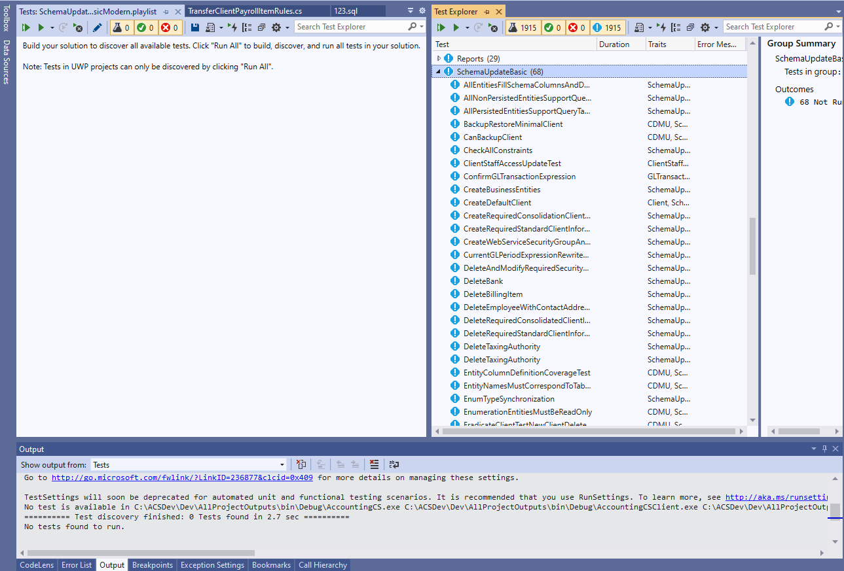This screenshot has height=571, width=844.
Task: Open Settings gear in Test Explorer toolbar
Action: click(x=705, y=27)
